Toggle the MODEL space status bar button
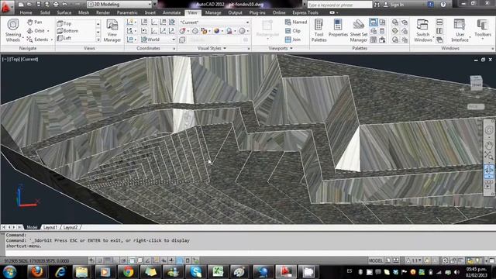Image resolution: width=496 pixels, height=279 pixels. click(x=375, y=260)
